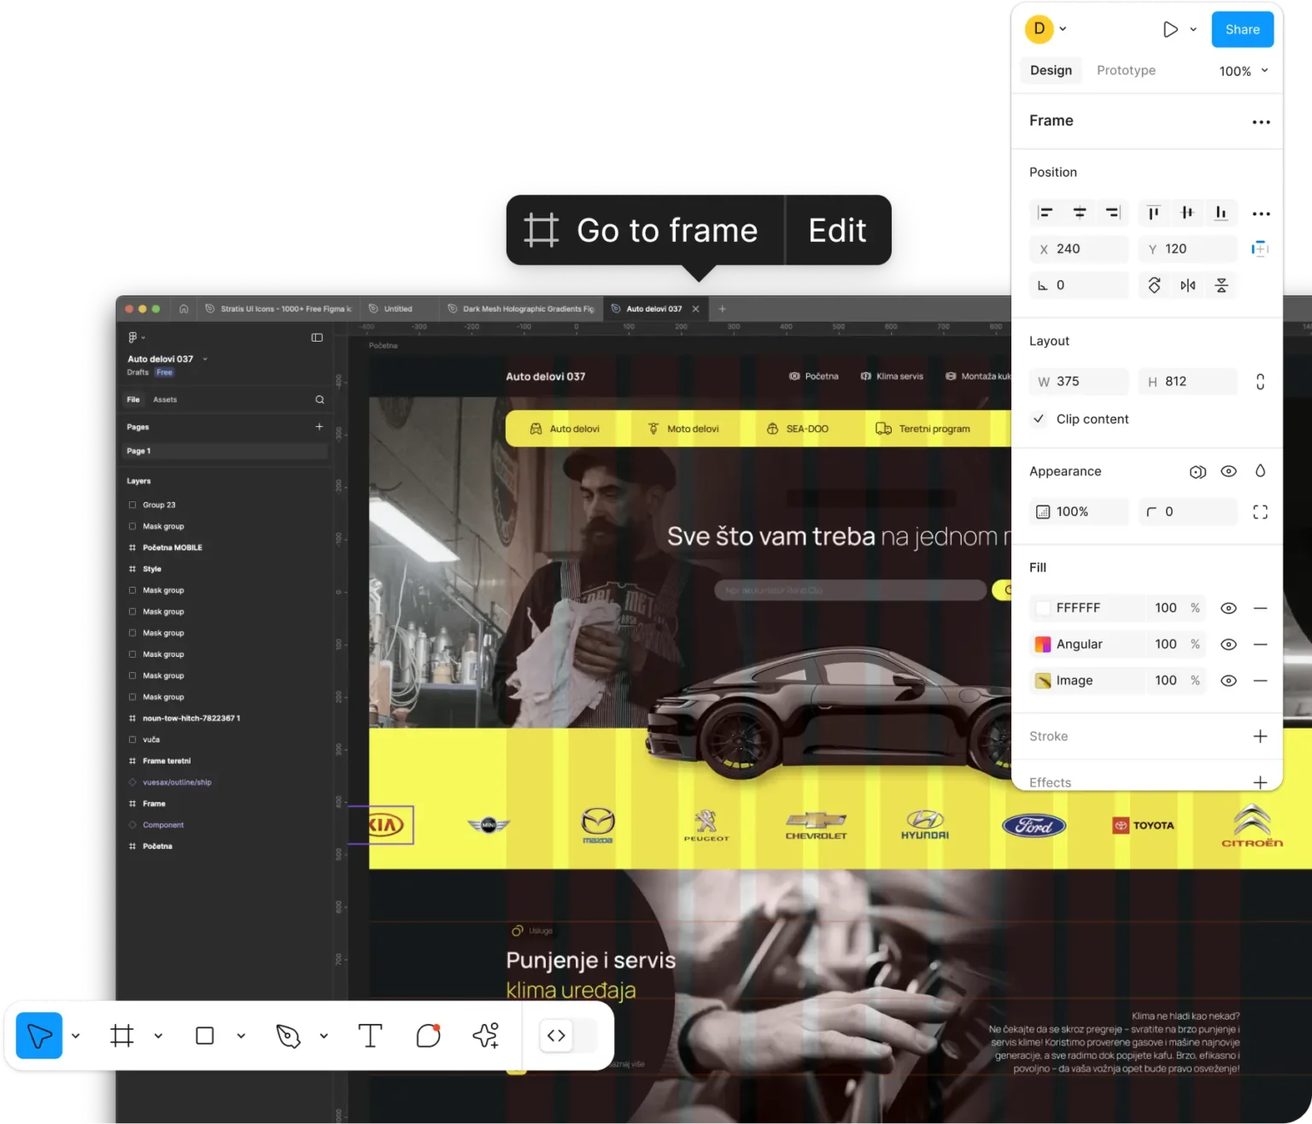The width and height of the screenshot is (1312, 1124).
Task: Hide the Angular fill layer
Action: click(1228, 644)
